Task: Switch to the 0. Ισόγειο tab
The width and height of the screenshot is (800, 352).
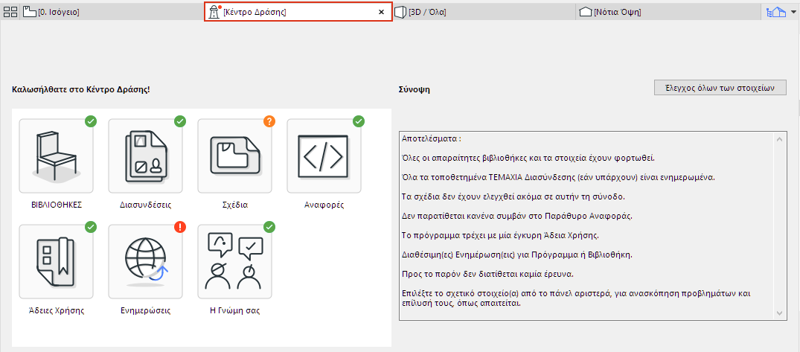Action: click(x=112, y=12)
